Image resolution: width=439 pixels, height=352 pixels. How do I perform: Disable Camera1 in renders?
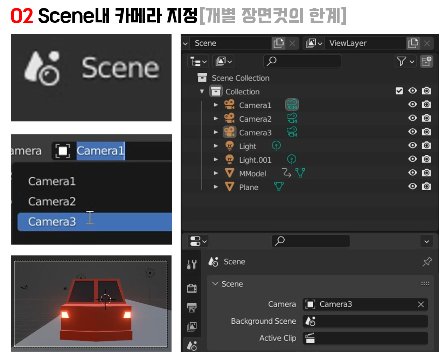click(426, 104)
